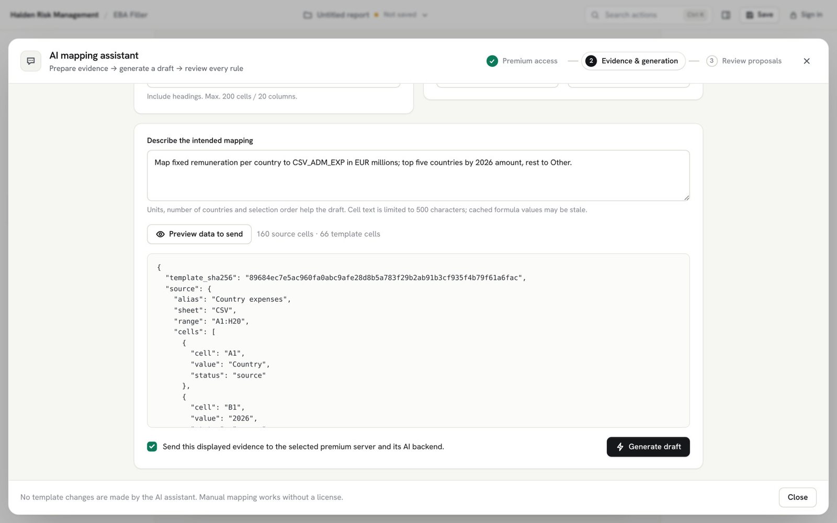The height and width of the screenshot is (523, 837).
Task: Click the Generate draft button
Action: click(x=648, y=447)
